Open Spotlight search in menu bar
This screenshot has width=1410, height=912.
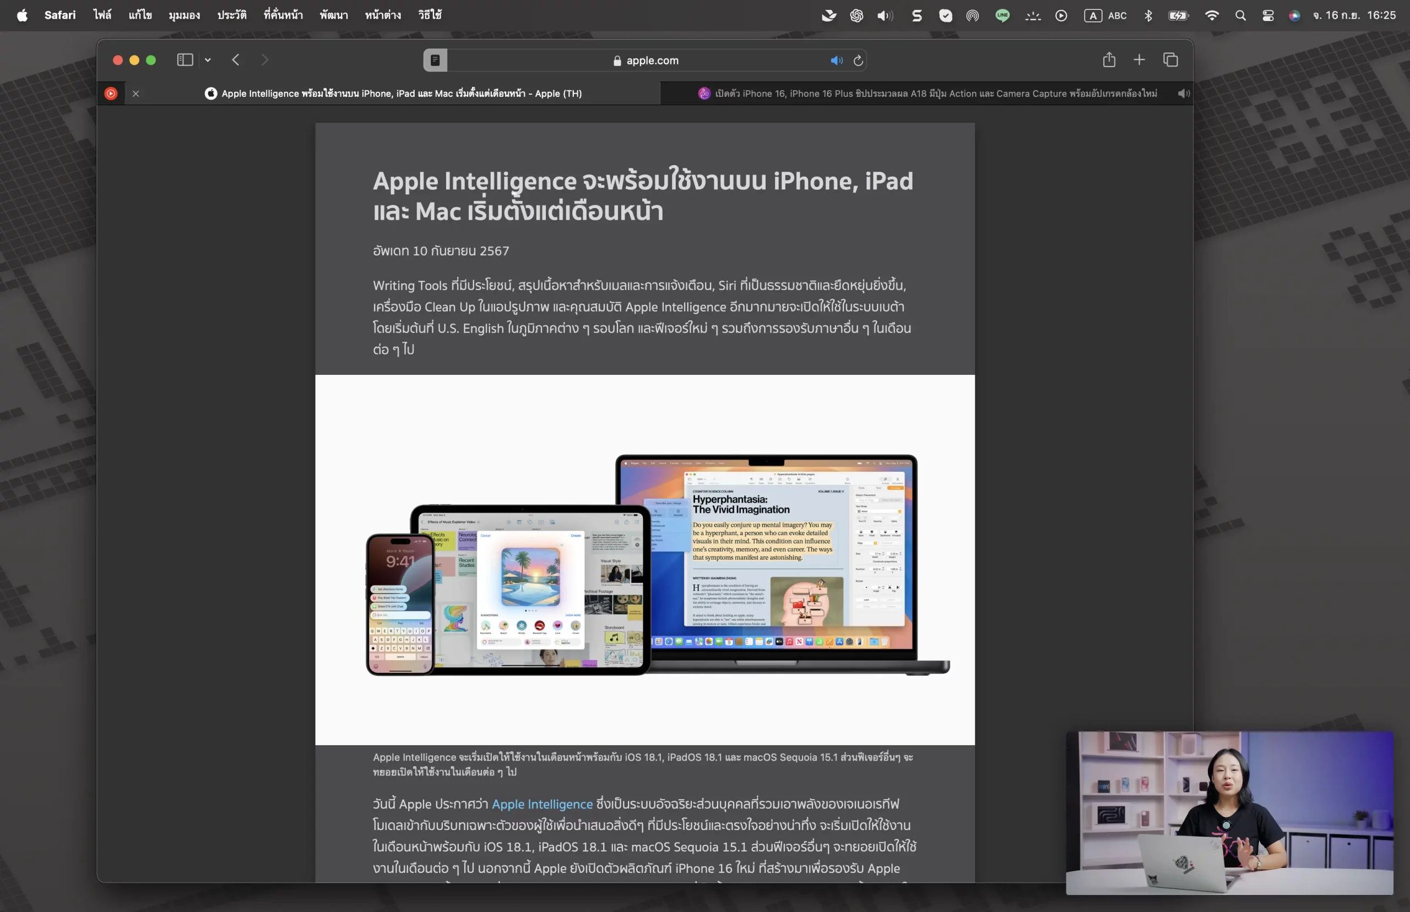coord(1240,15)
